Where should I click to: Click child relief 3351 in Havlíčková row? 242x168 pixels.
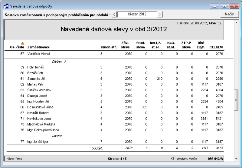(204, 119)
